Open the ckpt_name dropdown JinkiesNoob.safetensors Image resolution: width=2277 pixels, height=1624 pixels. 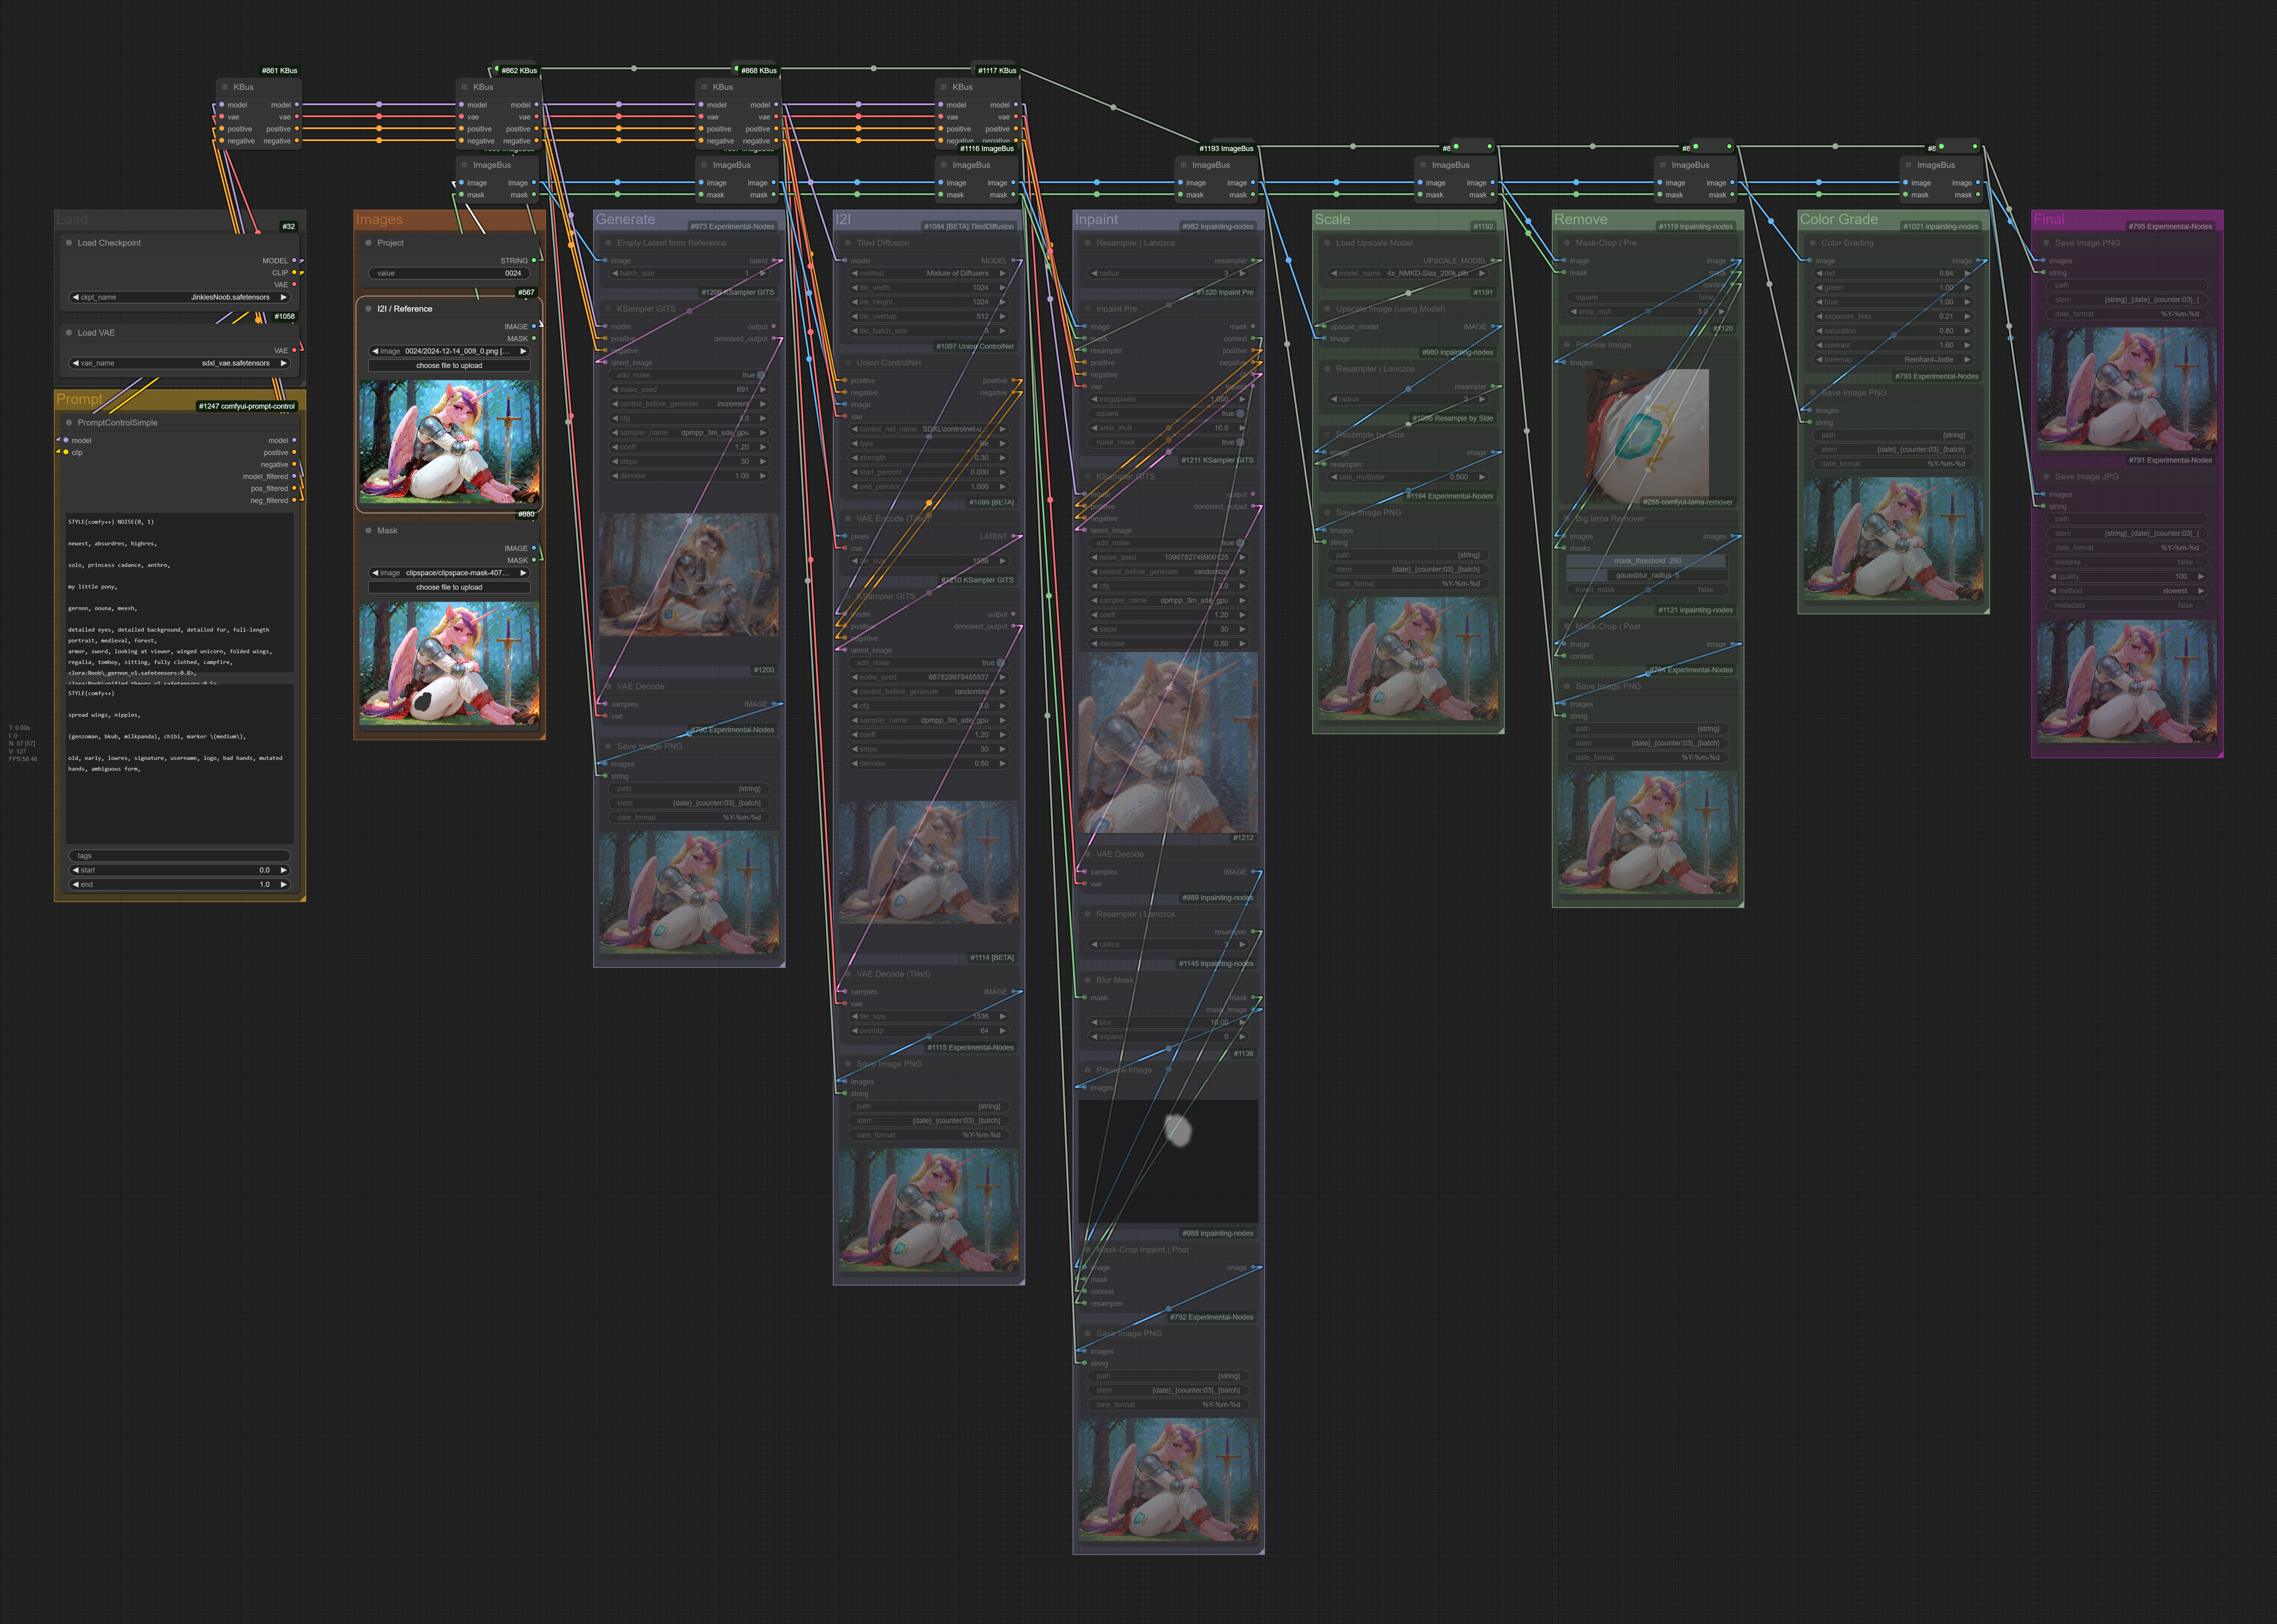coord(180,297)
